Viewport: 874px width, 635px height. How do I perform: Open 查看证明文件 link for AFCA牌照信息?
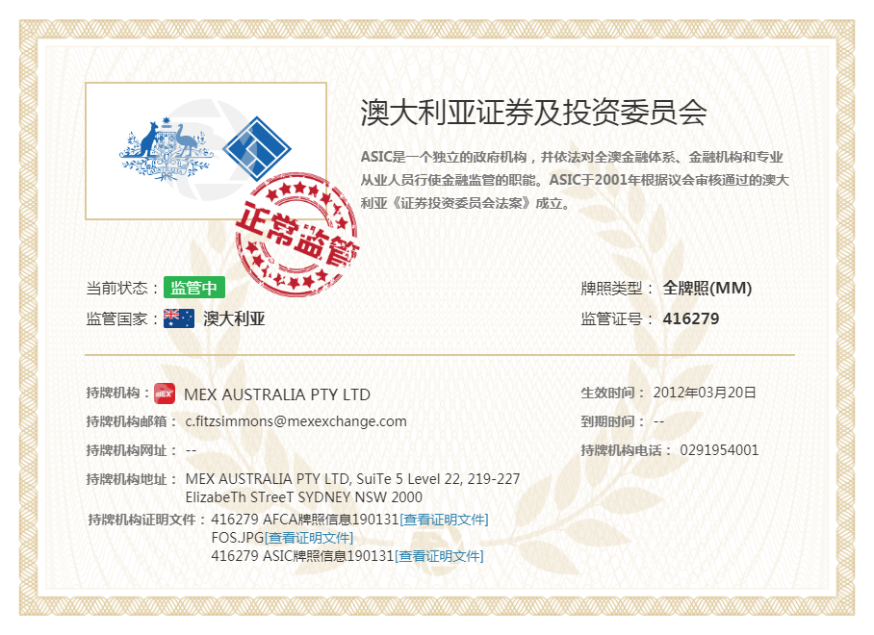(444, 520)
